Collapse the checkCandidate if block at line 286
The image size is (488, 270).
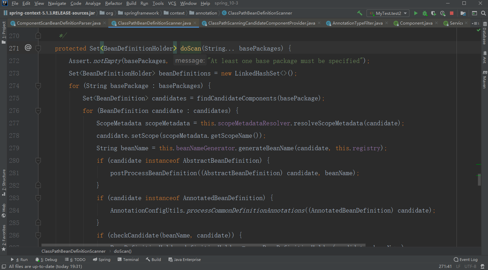(x=38, y=235)
